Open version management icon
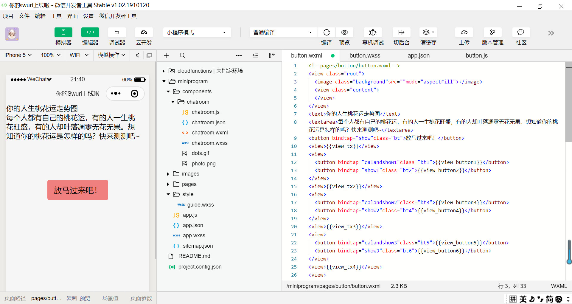This screenshot has height=304, width=572. pyautogui.click(x=492, y=32)
